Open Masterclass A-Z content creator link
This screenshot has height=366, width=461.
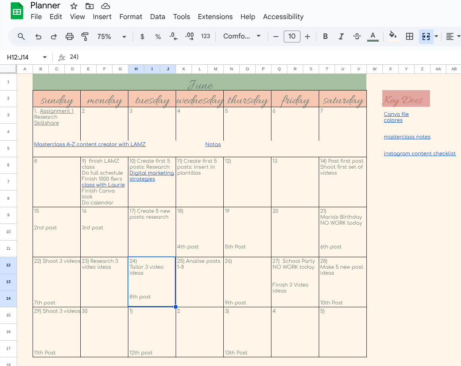[90, 144]
